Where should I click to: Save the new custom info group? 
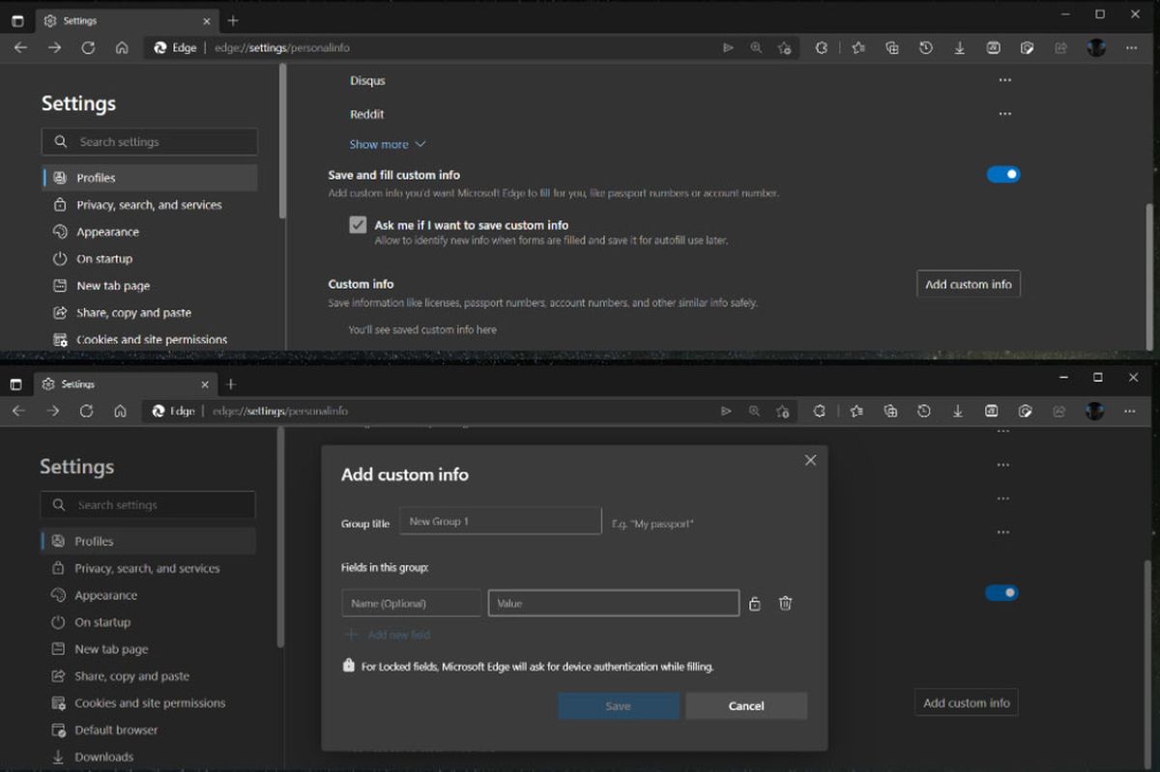618,705
